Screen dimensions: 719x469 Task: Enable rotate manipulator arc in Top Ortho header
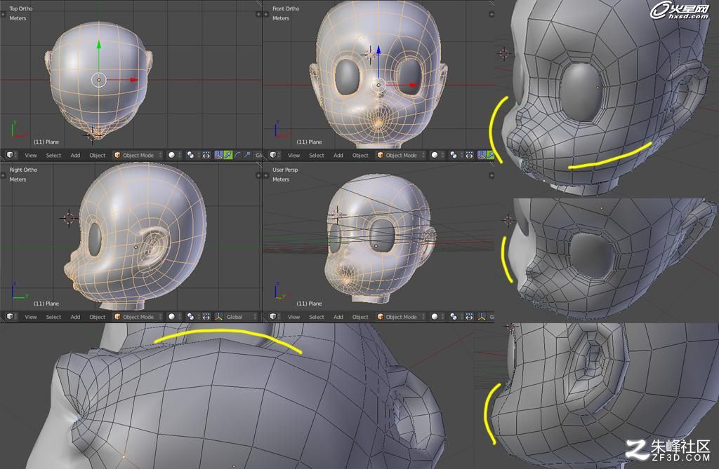point(237,155)
